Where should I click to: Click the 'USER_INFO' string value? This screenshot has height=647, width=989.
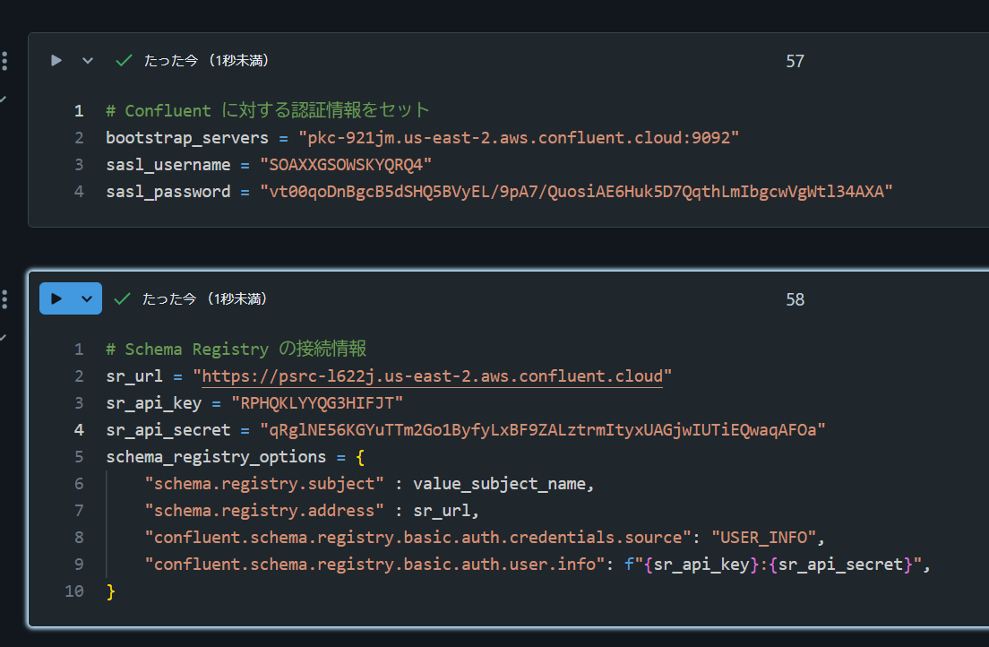point(763,537)
